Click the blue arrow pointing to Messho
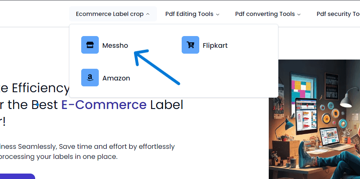This screenshot has height=179, width=360. tap(157, 67)
